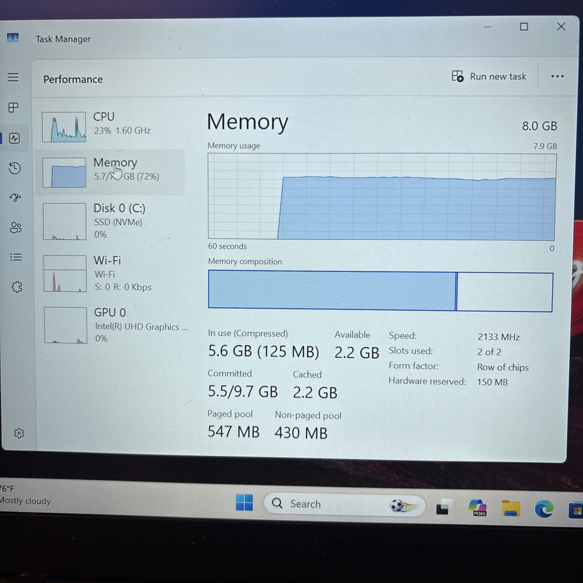Open Task Manager settings gear
583x583 pixels.
coord(19,433)
